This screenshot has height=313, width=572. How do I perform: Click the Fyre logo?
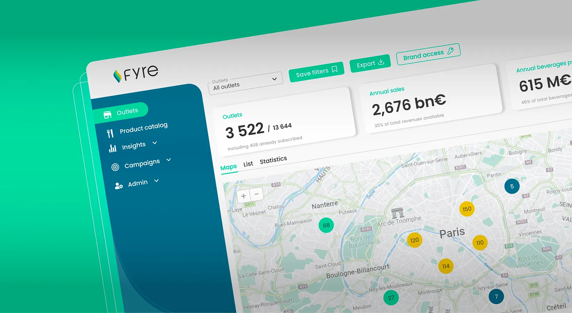[136, 73]
